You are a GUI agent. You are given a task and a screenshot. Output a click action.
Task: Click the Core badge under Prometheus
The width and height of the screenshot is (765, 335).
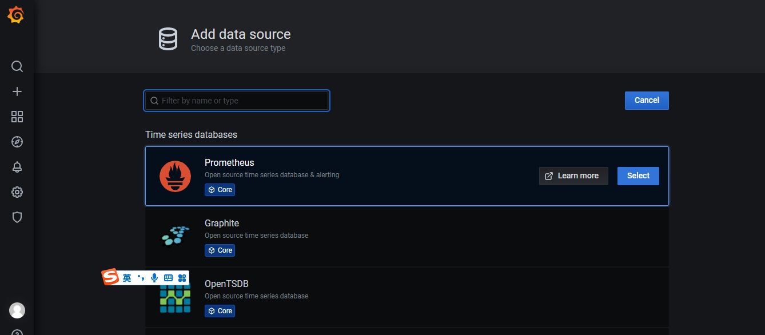[220, 190]
